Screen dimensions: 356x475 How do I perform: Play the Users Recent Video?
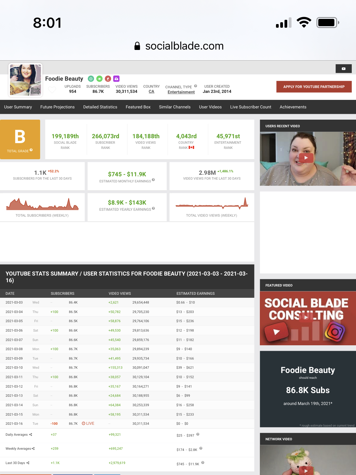pyautogui.click(x=306, y=158)
